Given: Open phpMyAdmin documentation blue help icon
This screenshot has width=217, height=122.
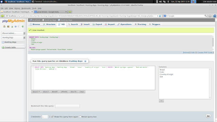Looking at the screenshot, I should (x=16, y=26).
